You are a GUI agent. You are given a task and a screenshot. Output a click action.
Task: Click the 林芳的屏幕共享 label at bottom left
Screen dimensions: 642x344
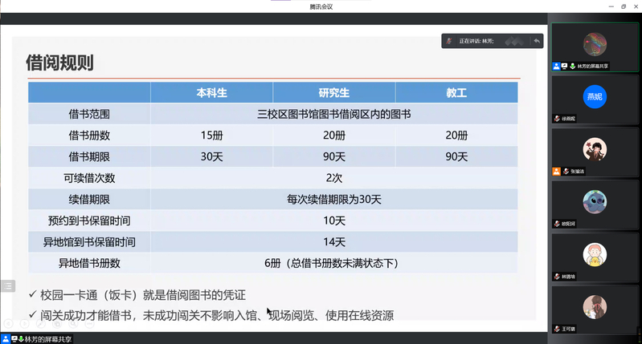coord(47,339)
